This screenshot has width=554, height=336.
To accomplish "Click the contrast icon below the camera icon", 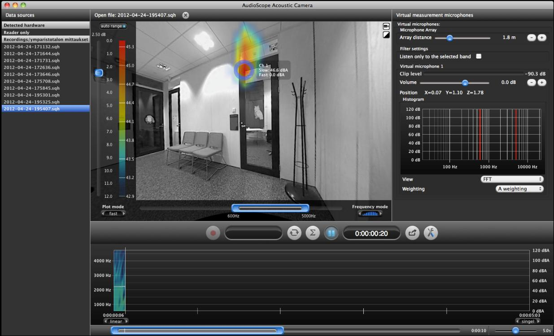I will 386,35.
